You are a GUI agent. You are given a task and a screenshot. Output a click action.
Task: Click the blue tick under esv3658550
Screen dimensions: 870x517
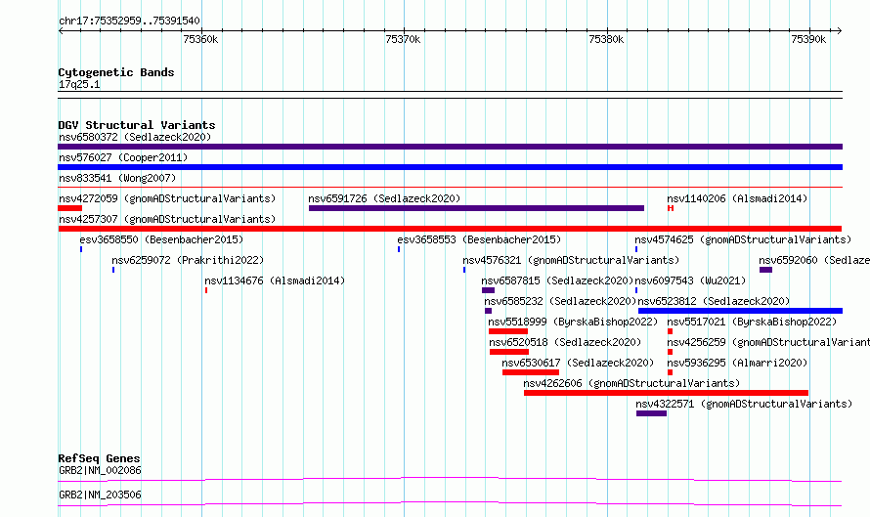(81, 249)
